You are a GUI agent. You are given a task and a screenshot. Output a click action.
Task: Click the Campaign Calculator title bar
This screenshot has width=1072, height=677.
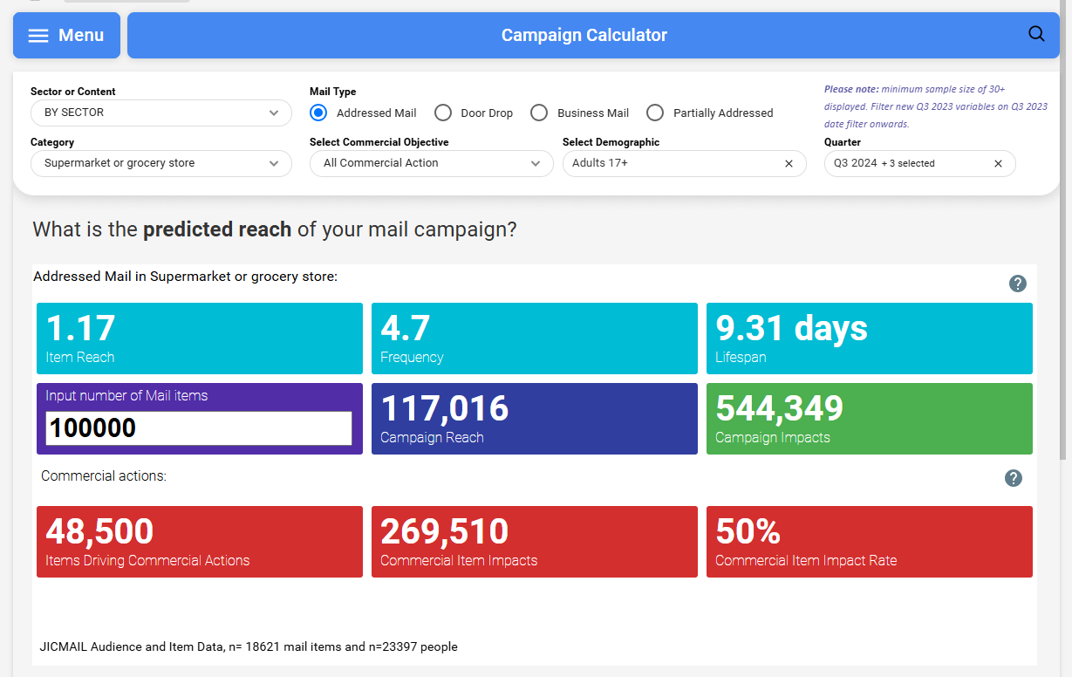(x=584, y=36)
